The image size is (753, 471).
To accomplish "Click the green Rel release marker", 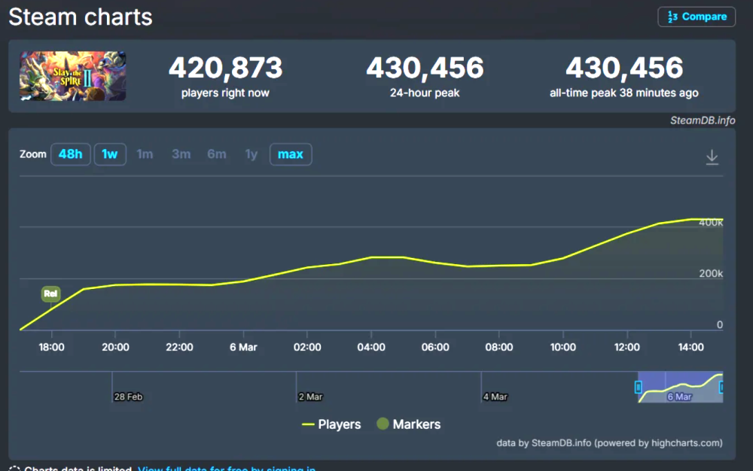I will click(50, 294).
